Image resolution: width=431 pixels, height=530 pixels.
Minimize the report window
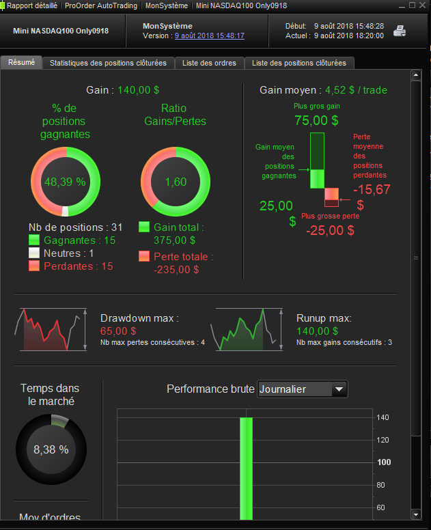402,5
